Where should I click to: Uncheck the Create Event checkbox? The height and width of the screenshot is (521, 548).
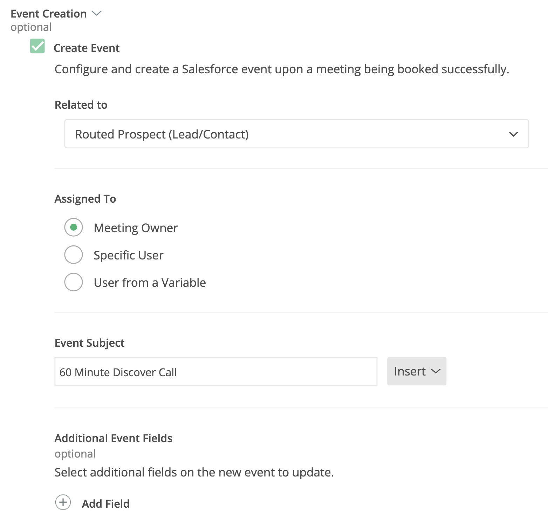point(37,46)
